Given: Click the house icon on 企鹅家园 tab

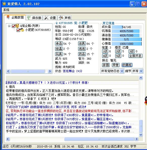Looking at the screenshot, I should (x=8, y=17).
